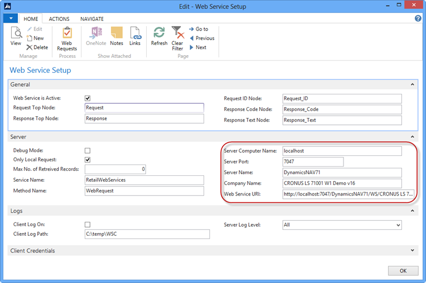This screenshot has height=283, width=426.
Task: Switch to the NAVIGATE tab
Action: 92,19
